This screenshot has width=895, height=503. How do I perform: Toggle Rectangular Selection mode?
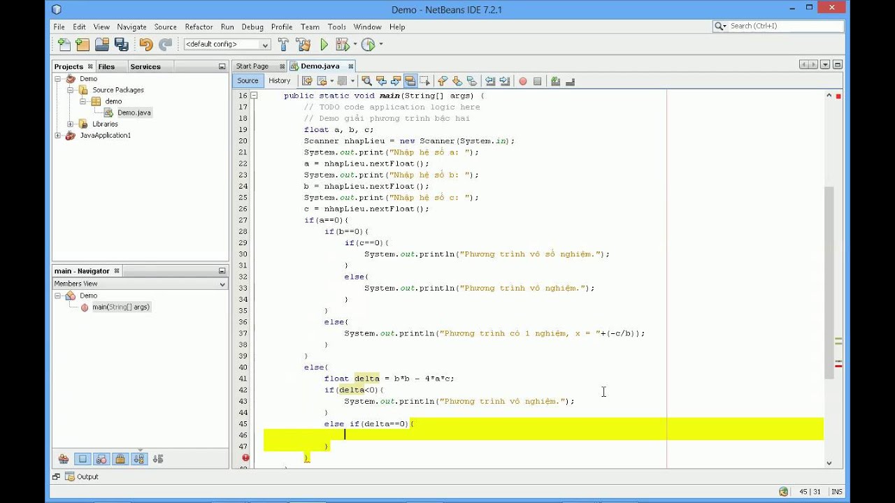(425, 81)
